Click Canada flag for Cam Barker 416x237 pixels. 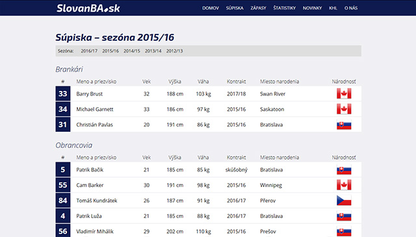pyautogui.click(x=344, y=185)
